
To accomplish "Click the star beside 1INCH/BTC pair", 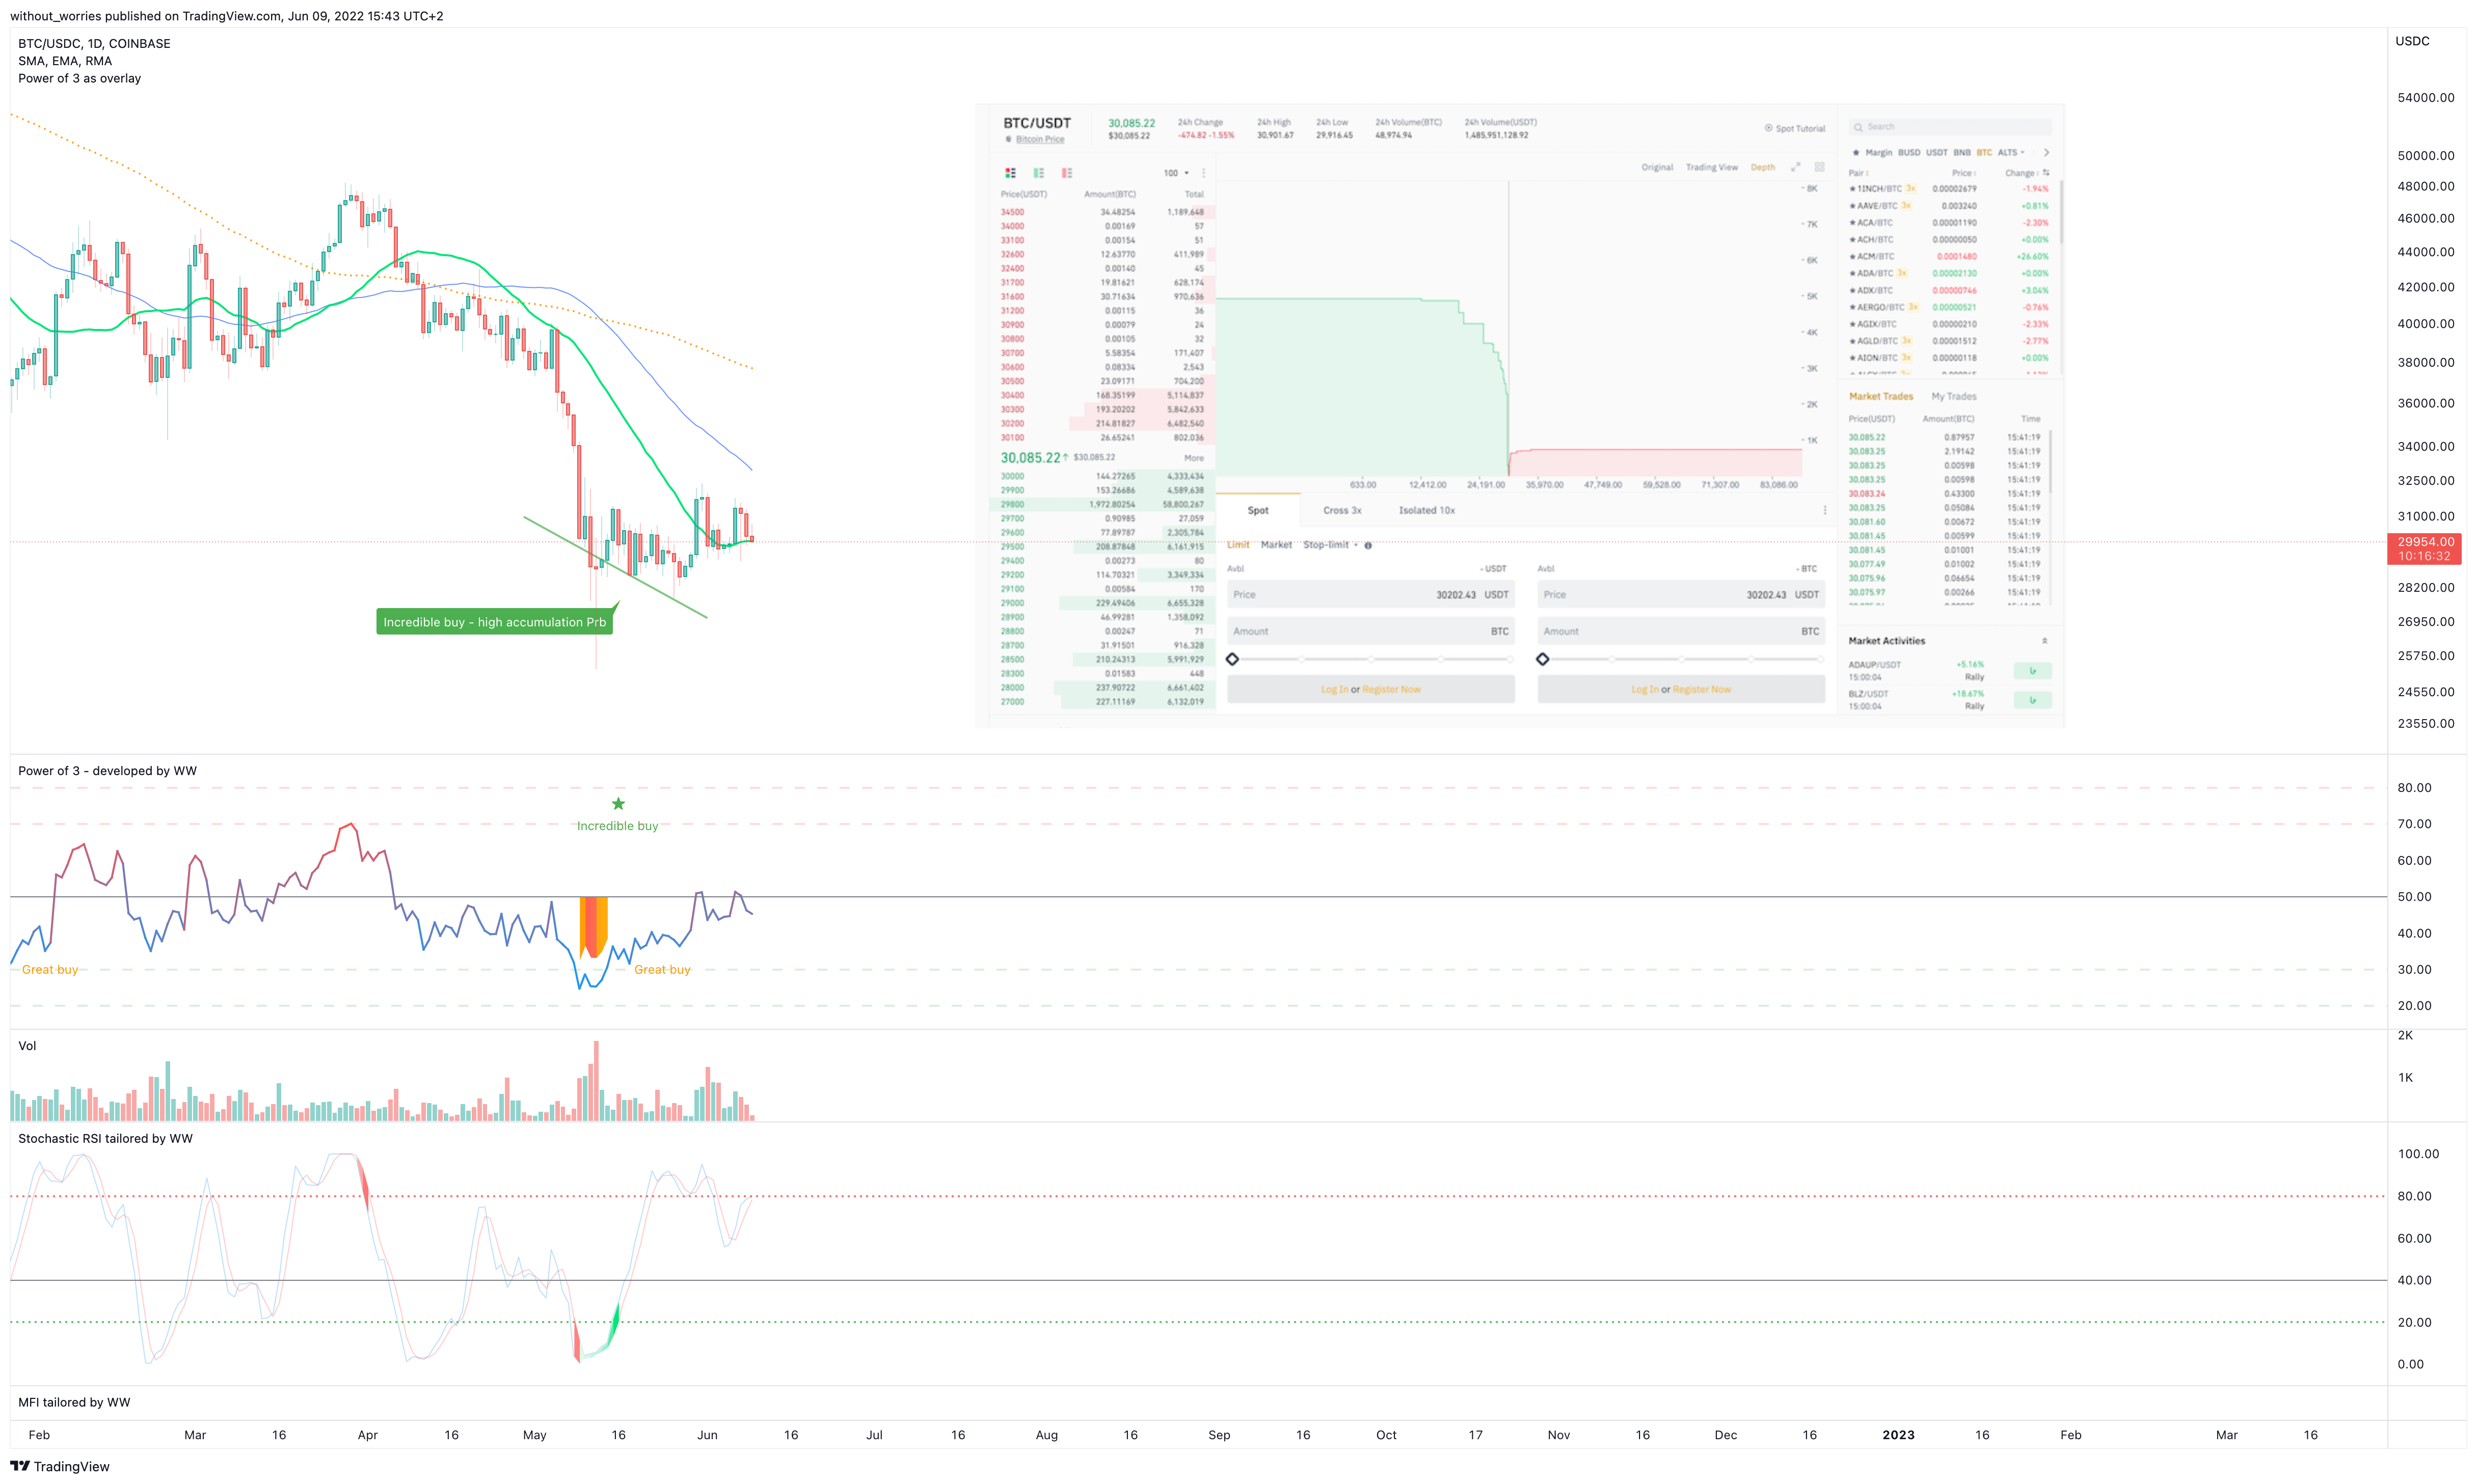I will point(1853,189).
